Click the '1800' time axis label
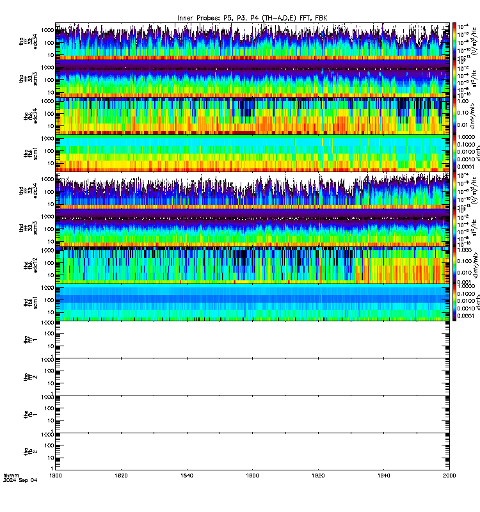 click(x=56, y=476)
